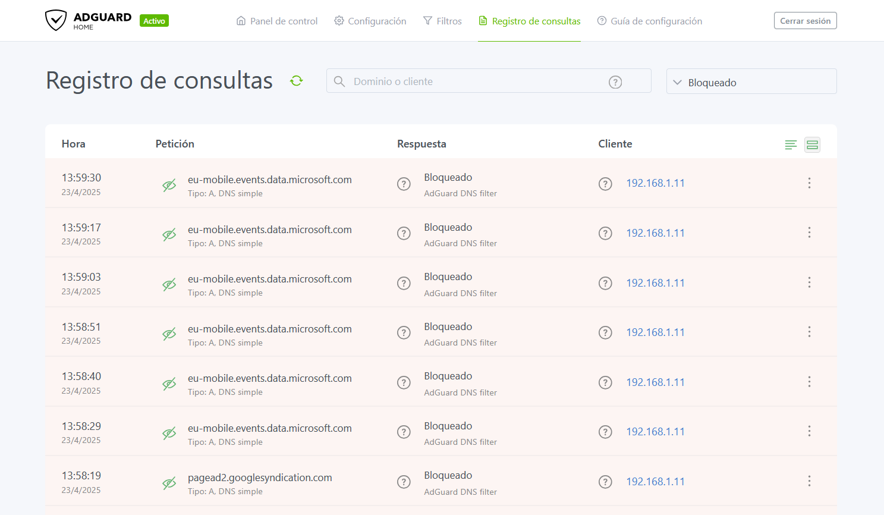Image resolution: width=884 pixels, height=515 pixels.
Task: Open client info icon for 13:59:17 entry
Action: [605, 234]
